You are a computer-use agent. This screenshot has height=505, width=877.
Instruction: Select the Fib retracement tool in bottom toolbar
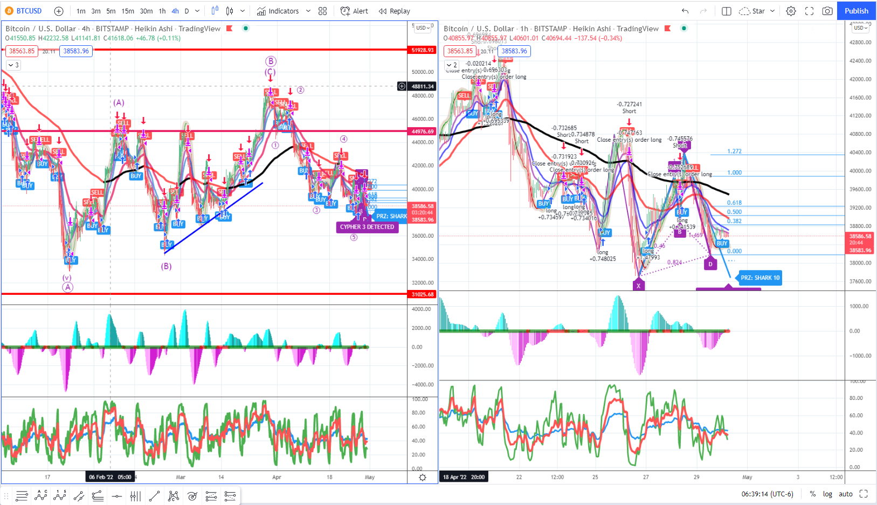pos(22,496)
